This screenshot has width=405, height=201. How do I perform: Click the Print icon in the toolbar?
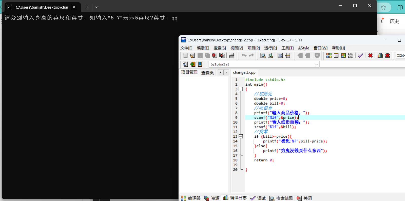pyautogui.click(x=232, y=56)
